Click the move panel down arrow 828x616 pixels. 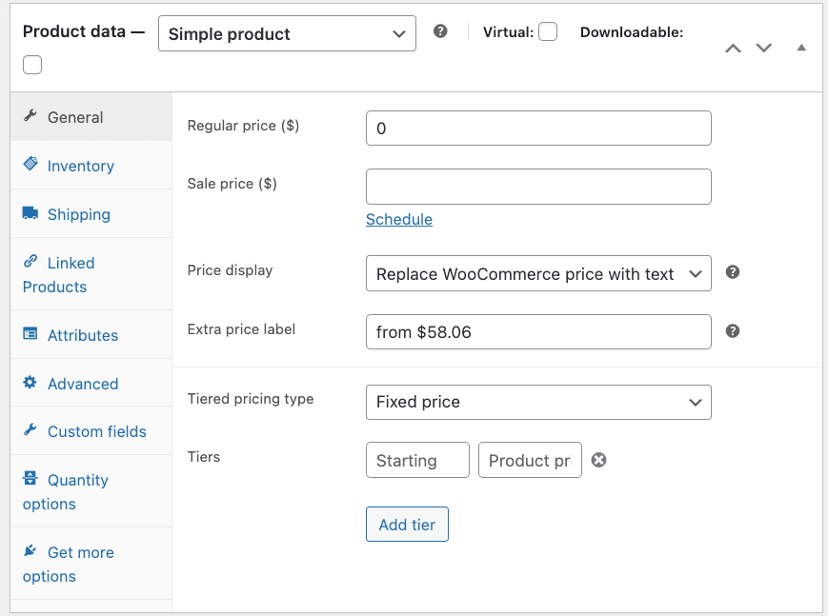[x=763, y=48]
